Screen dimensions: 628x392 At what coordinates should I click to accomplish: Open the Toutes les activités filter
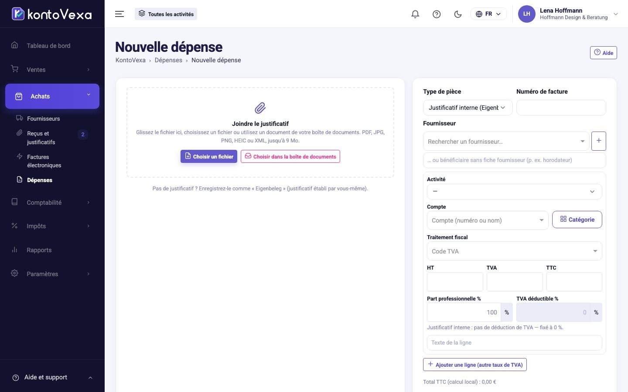tap(166, 14)
